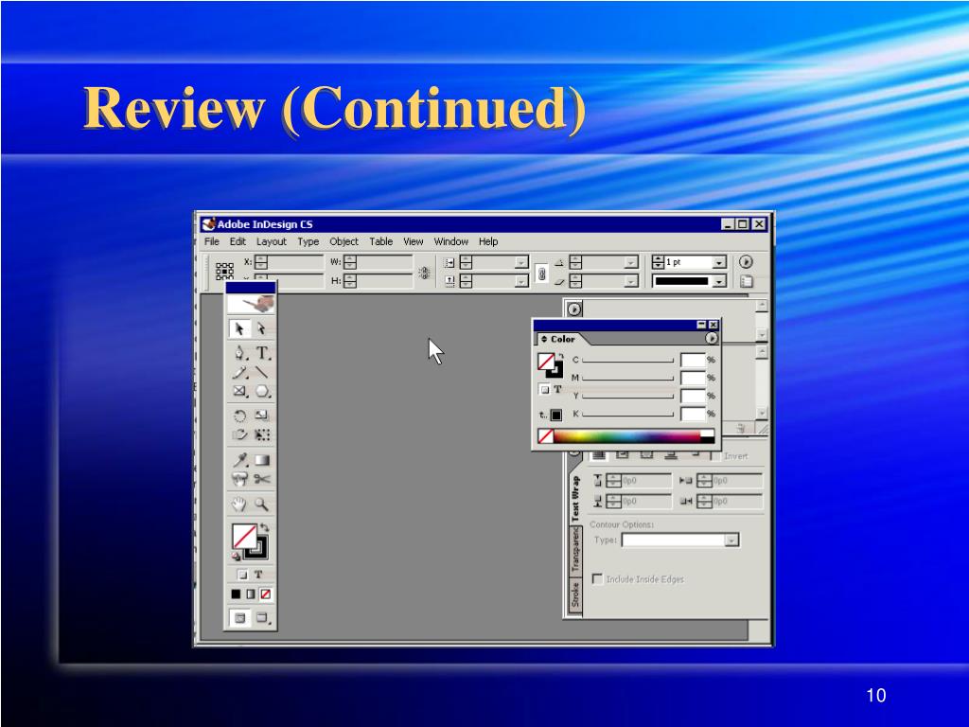Screen dimensions: 969x727
Task: Click the fill swatch in Color panel
Action: 546,362
